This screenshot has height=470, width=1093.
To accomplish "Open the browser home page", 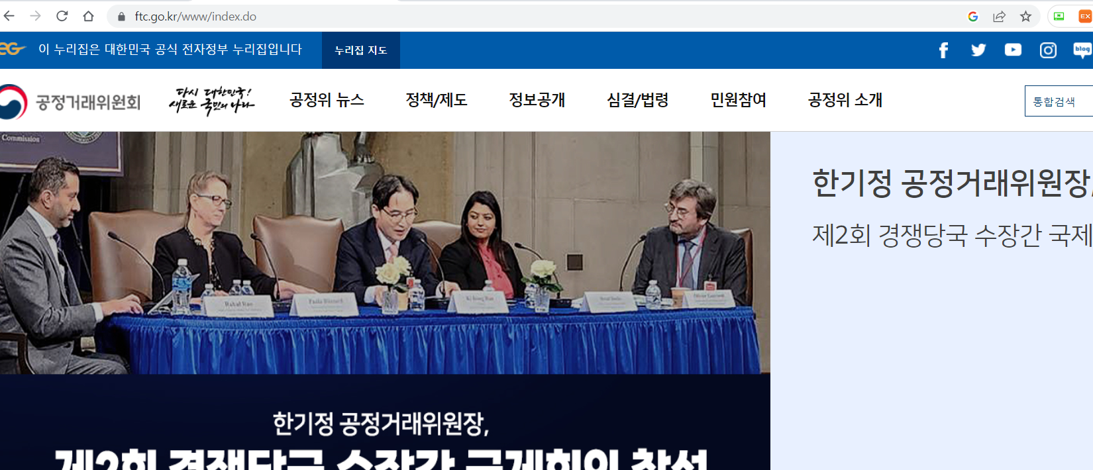I will pyautogui.click(x=88, y=16).
